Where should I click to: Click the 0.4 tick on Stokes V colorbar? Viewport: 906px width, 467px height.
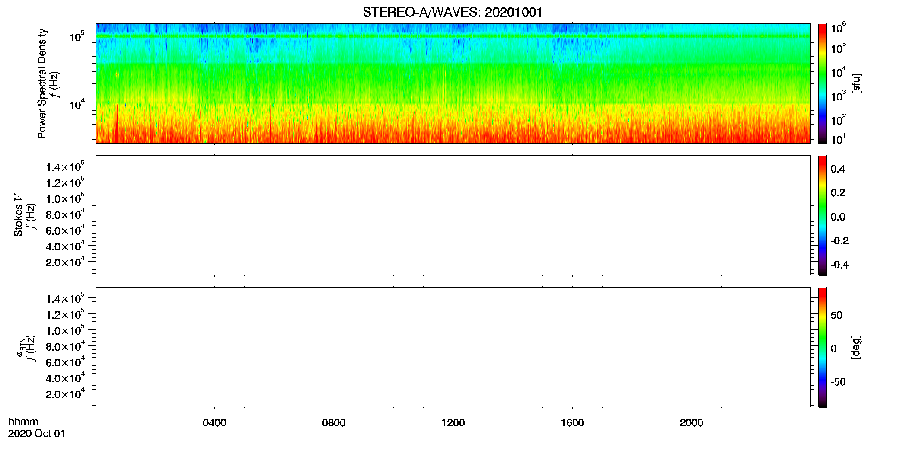coord(838,169)
